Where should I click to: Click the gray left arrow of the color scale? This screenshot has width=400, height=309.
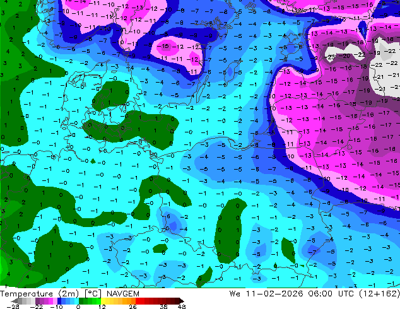[x=15, y=301]
